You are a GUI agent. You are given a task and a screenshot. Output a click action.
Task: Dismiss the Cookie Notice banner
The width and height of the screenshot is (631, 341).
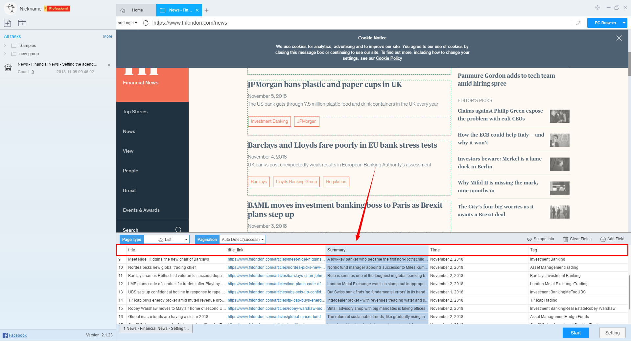619,38
